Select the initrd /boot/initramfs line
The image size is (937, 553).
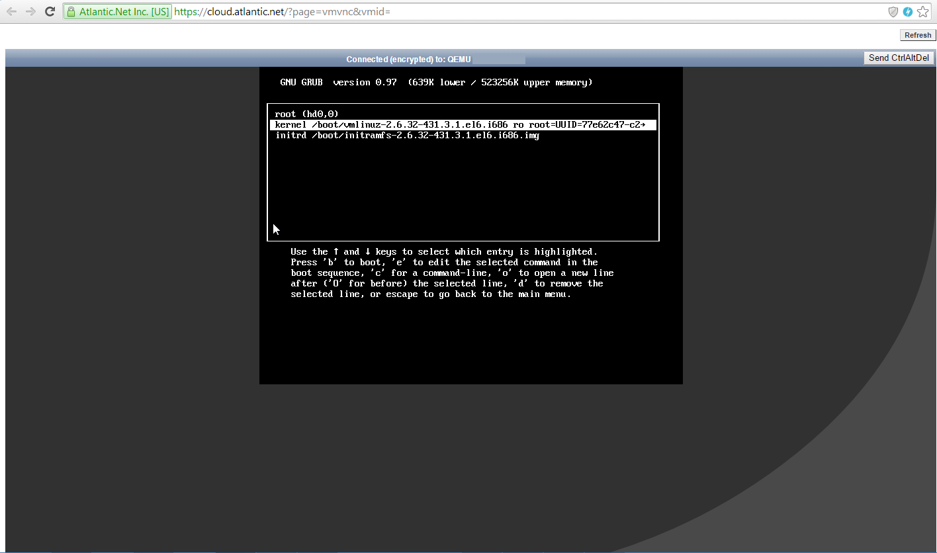tap(408, 136)
